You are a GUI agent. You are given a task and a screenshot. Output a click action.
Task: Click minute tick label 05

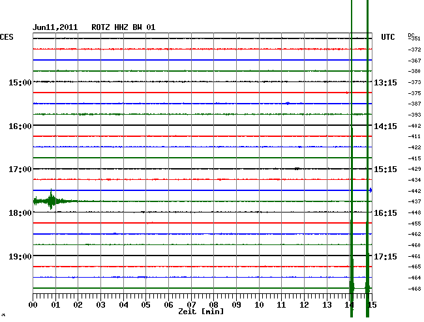coord(145,304)
